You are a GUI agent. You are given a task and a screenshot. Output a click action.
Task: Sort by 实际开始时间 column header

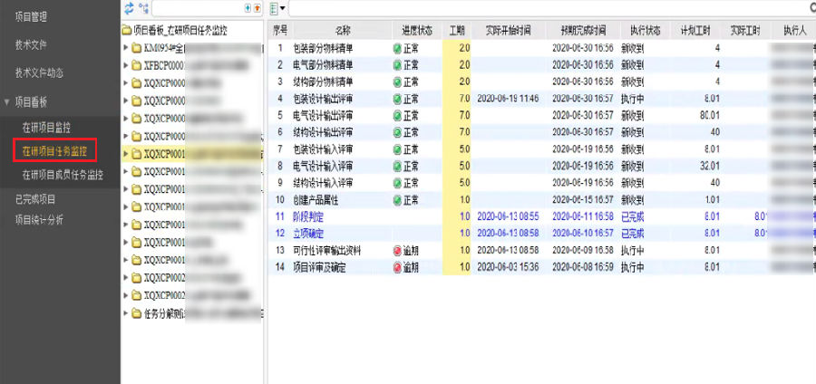click(509, 31)
